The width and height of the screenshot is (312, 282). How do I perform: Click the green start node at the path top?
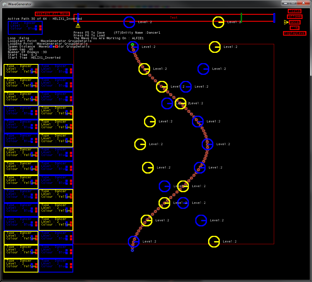pyautogui.click(x=133, y=44)
